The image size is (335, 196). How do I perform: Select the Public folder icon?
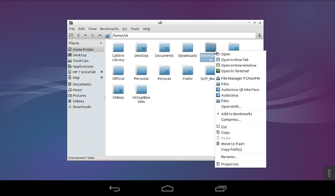click(187, 70)
